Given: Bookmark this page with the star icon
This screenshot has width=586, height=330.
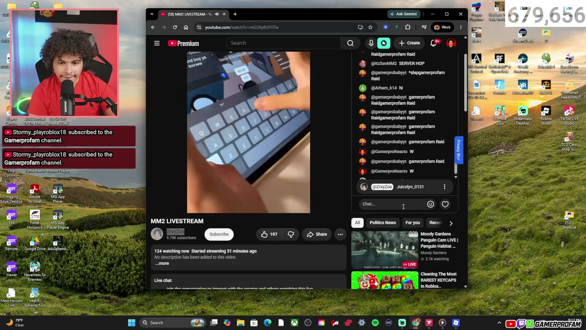Looking at the screenshot, I should click(370, 27).
